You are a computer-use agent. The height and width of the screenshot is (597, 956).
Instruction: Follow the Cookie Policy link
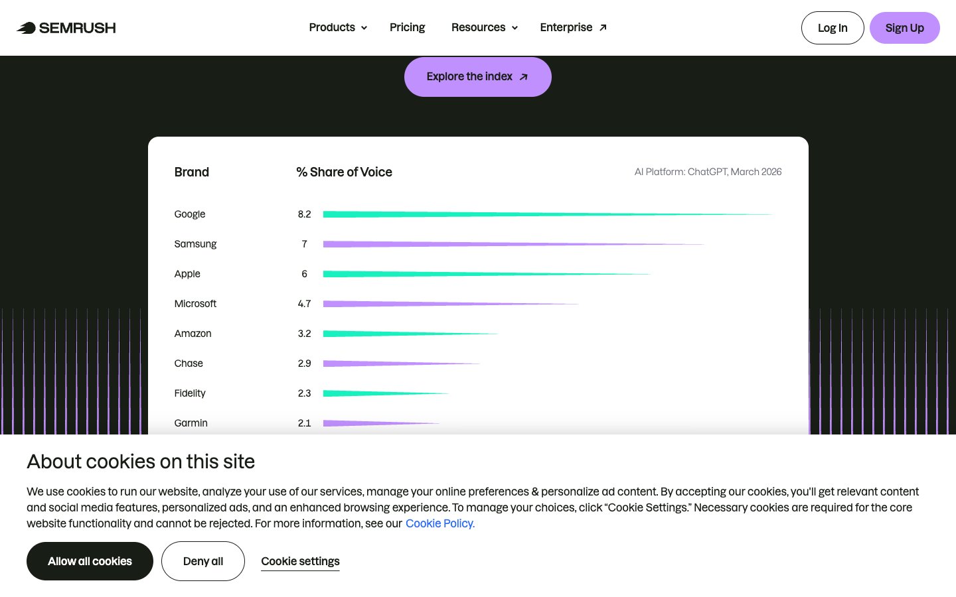(439, 523)
